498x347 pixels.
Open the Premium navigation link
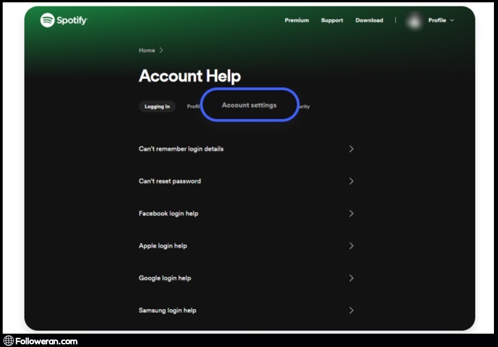[x=296, y=20]
